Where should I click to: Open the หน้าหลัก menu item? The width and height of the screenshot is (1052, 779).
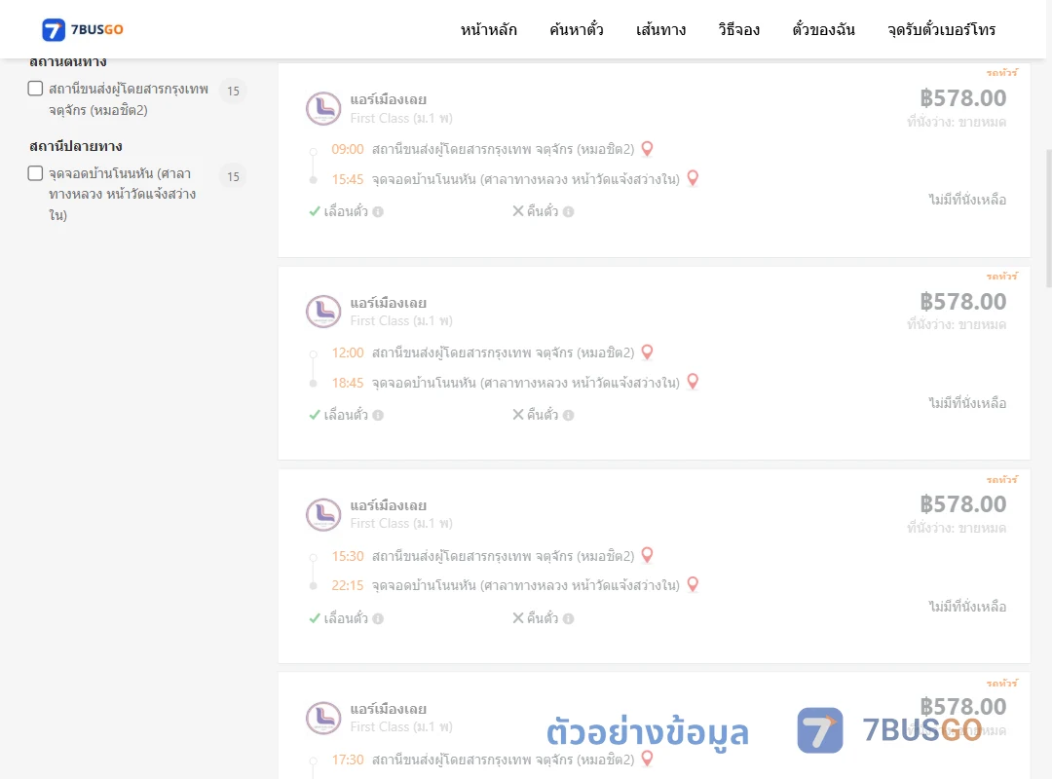coord(488,29)
